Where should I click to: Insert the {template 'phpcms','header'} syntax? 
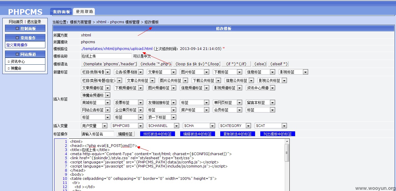pyautogui.click(x=110, y=64)
